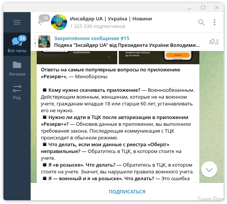Jump to latest messages arrow button
The height and width of the screenshot is (204, 227).
pyautogui.click(x=209, y=169)
